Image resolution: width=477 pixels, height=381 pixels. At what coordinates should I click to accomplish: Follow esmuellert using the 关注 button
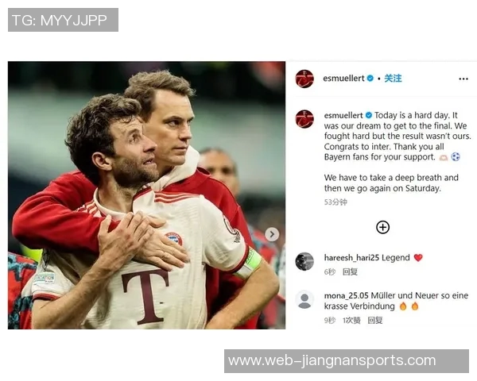tap(393, 79)
